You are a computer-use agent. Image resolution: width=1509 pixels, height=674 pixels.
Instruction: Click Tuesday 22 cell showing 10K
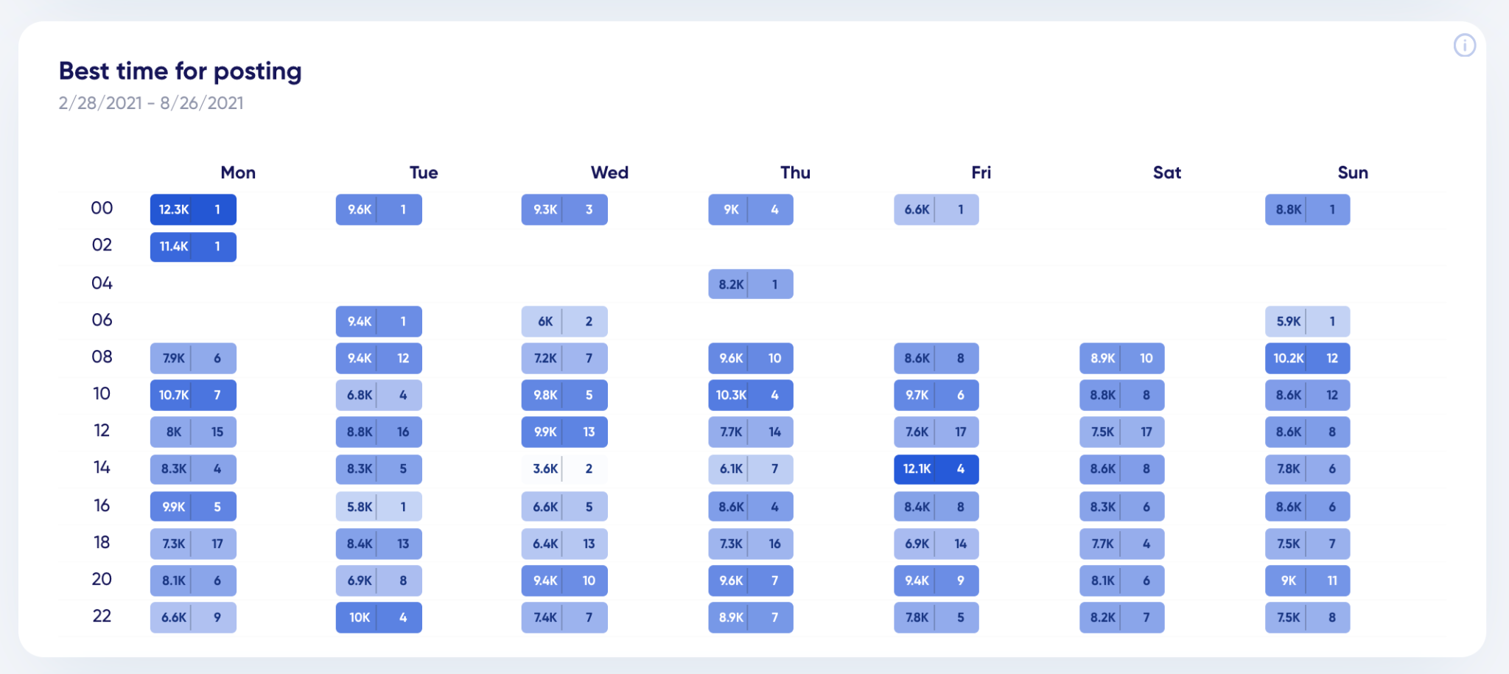(379, 617)
